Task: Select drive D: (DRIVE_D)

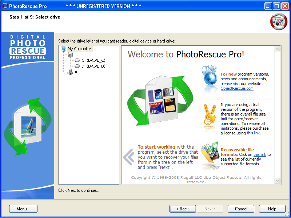Action: 93,66
